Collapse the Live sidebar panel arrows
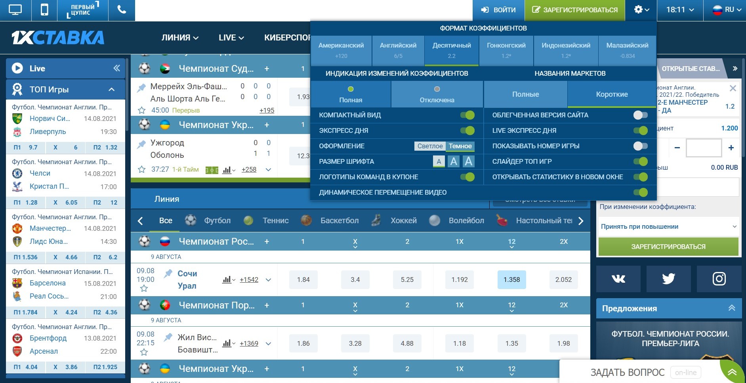Viewport: 746px width, 383px height. (x=116, y=68)
